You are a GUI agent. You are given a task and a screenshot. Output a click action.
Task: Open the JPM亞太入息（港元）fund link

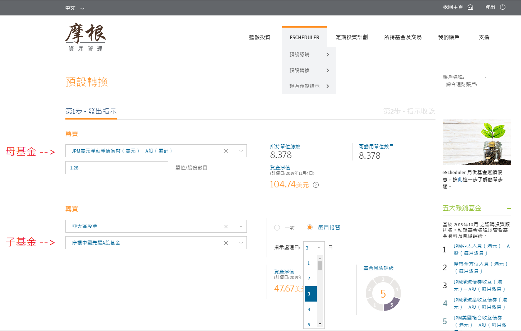481,250
